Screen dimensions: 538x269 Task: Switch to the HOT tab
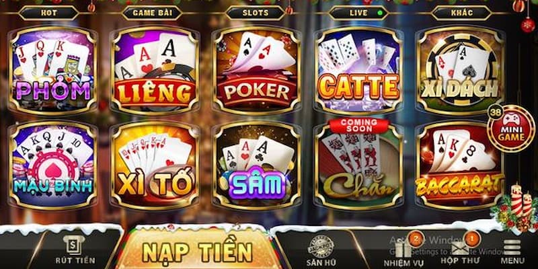click(x=49, y=13)
